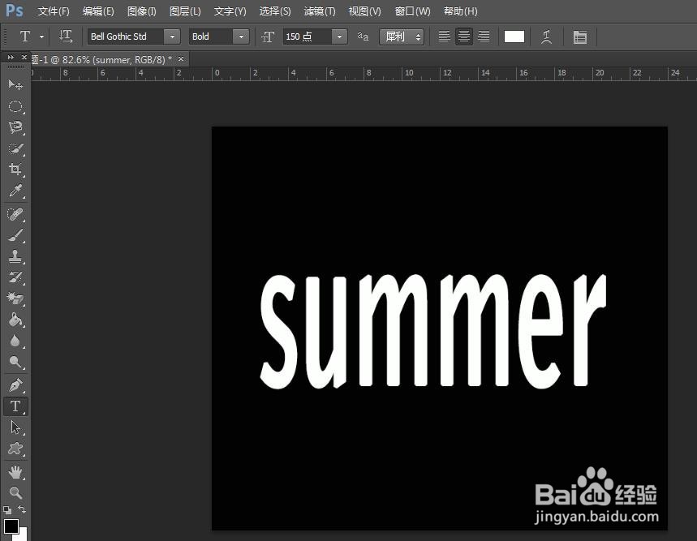Close the summer document tab
This screenshot has width=697, height=541.
[181, 58]
